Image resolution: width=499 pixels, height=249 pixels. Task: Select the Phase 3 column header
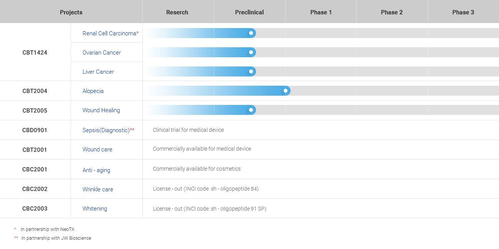463,12
